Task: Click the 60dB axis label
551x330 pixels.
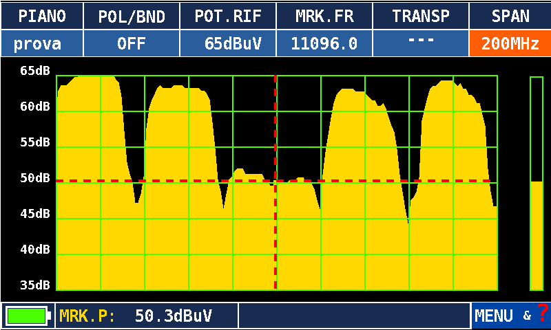Action: click(35, 107)
